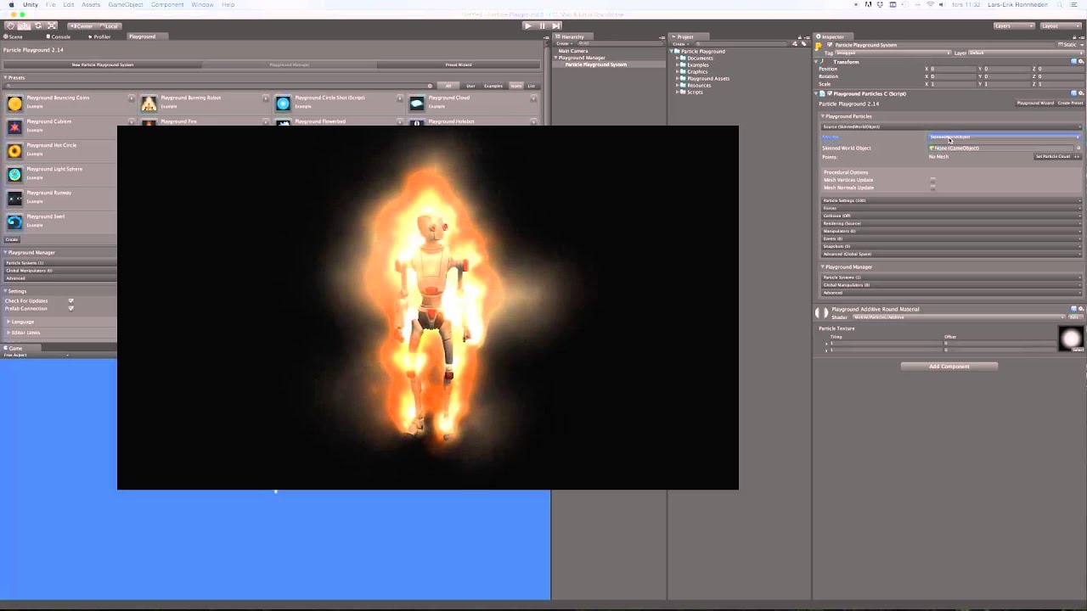
Task: Select the Hand tool in the toolbar
Action: click(x=11, y=25)
